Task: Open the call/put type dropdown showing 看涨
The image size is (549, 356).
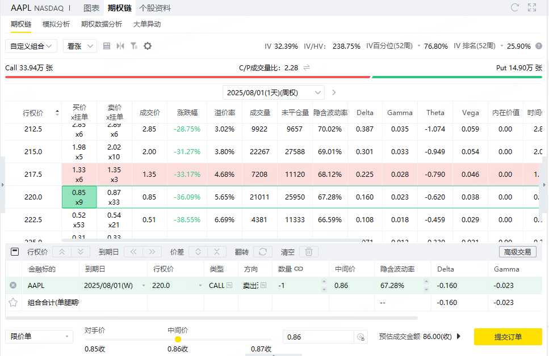Action: pyautogui.click(x=80, y=46)
